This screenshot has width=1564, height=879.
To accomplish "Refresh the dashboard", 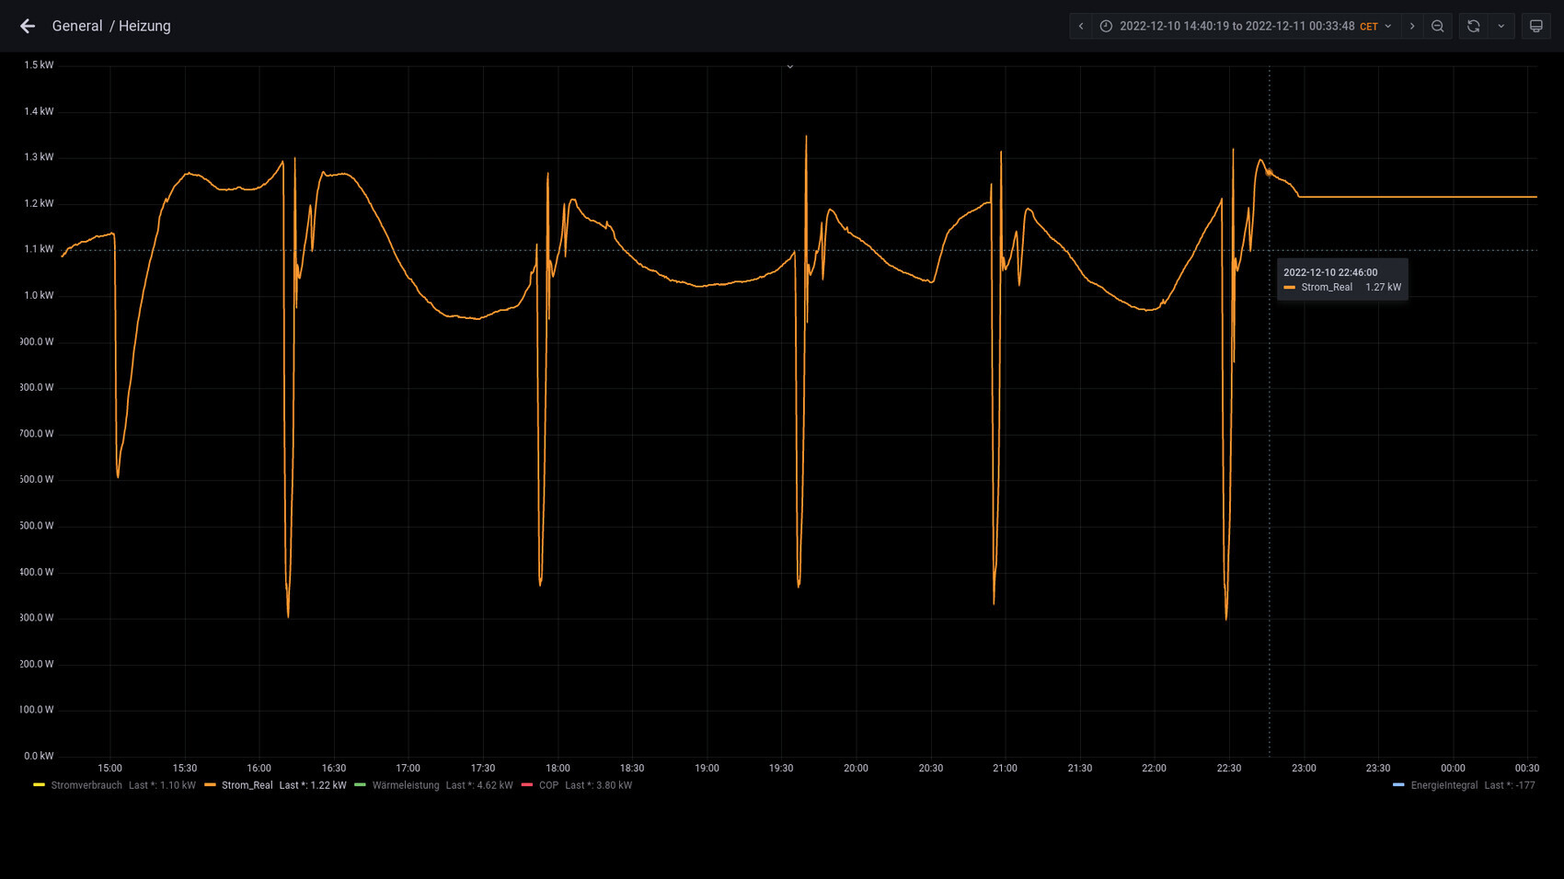I will (x=1473, y=26).
